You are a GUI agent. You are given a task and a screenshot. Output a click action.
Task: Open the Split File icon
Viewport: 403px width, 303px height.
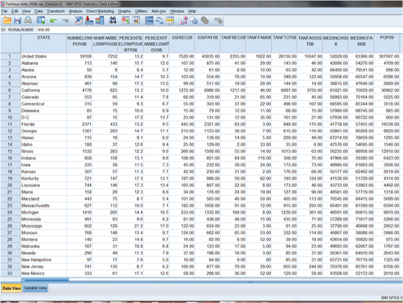click(x=149, y=20)
